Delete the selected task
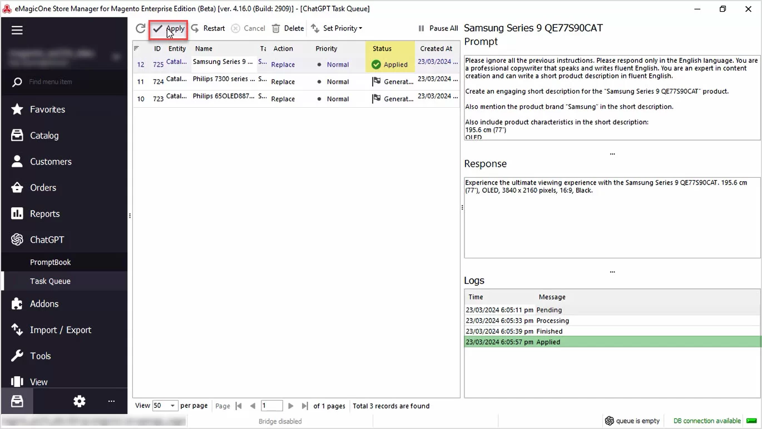 pyautogui.click(x=288, y=28)
